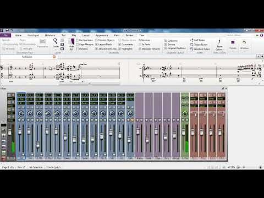This screenshot has width=264, height=198.
Task: Toggle the Attachment Lines checkbox
Action: [x=96, y=49]
